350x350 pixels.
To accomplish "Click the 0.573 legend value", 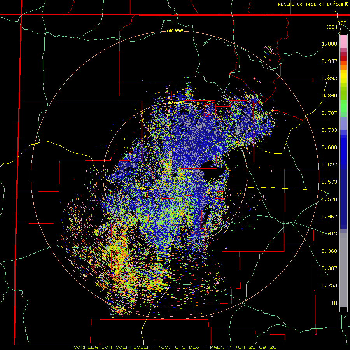I will click(x=329, y=182).
